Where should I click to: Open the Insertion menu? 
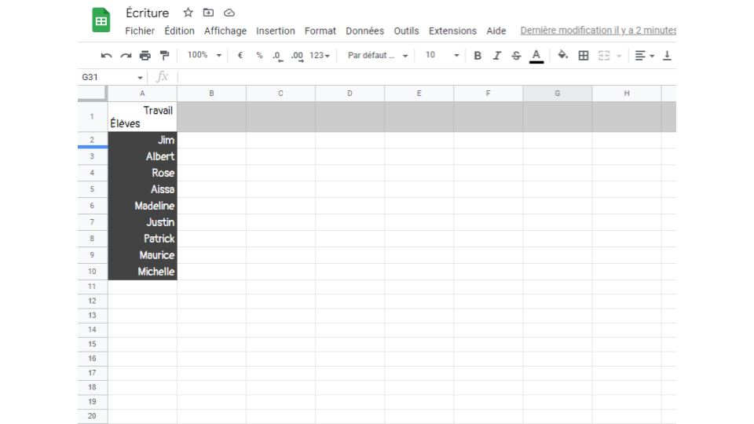(x=275, y=31)
